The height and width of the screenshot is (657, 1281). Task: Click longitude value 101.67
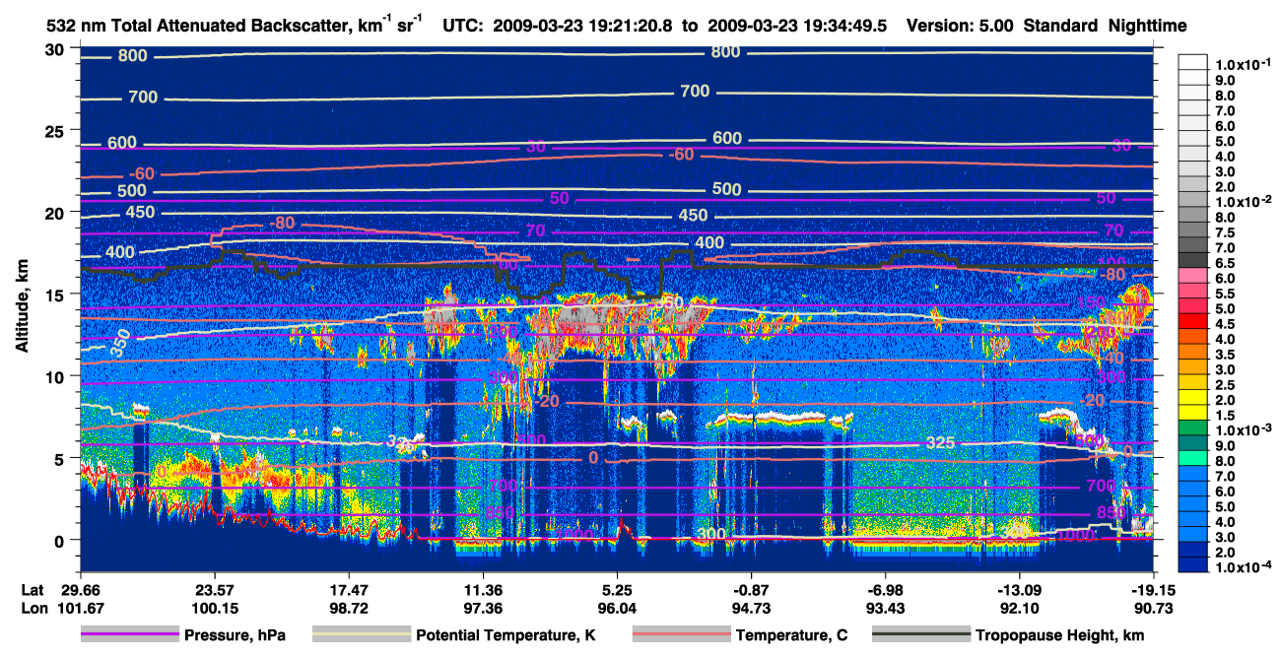point(80,608)
